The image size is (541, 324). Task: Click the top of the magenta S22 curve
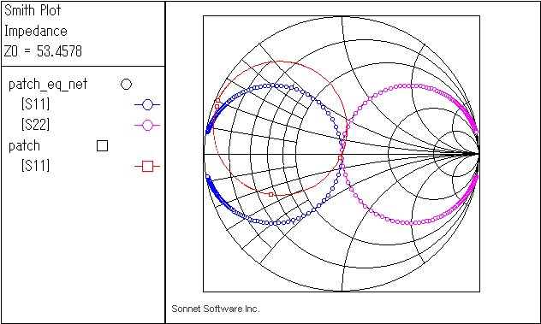412,85
